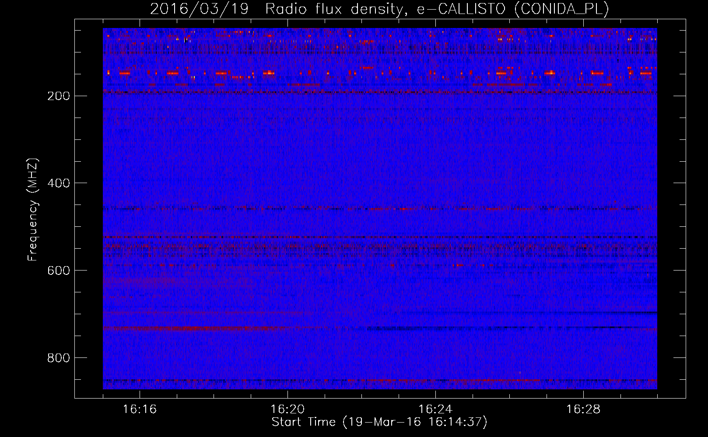Click the '16:28' time tick label
708x437 pixels.
(x=583, y=409)
